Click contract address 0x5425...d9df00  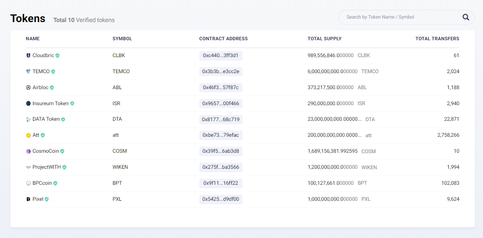click(221, 199)
